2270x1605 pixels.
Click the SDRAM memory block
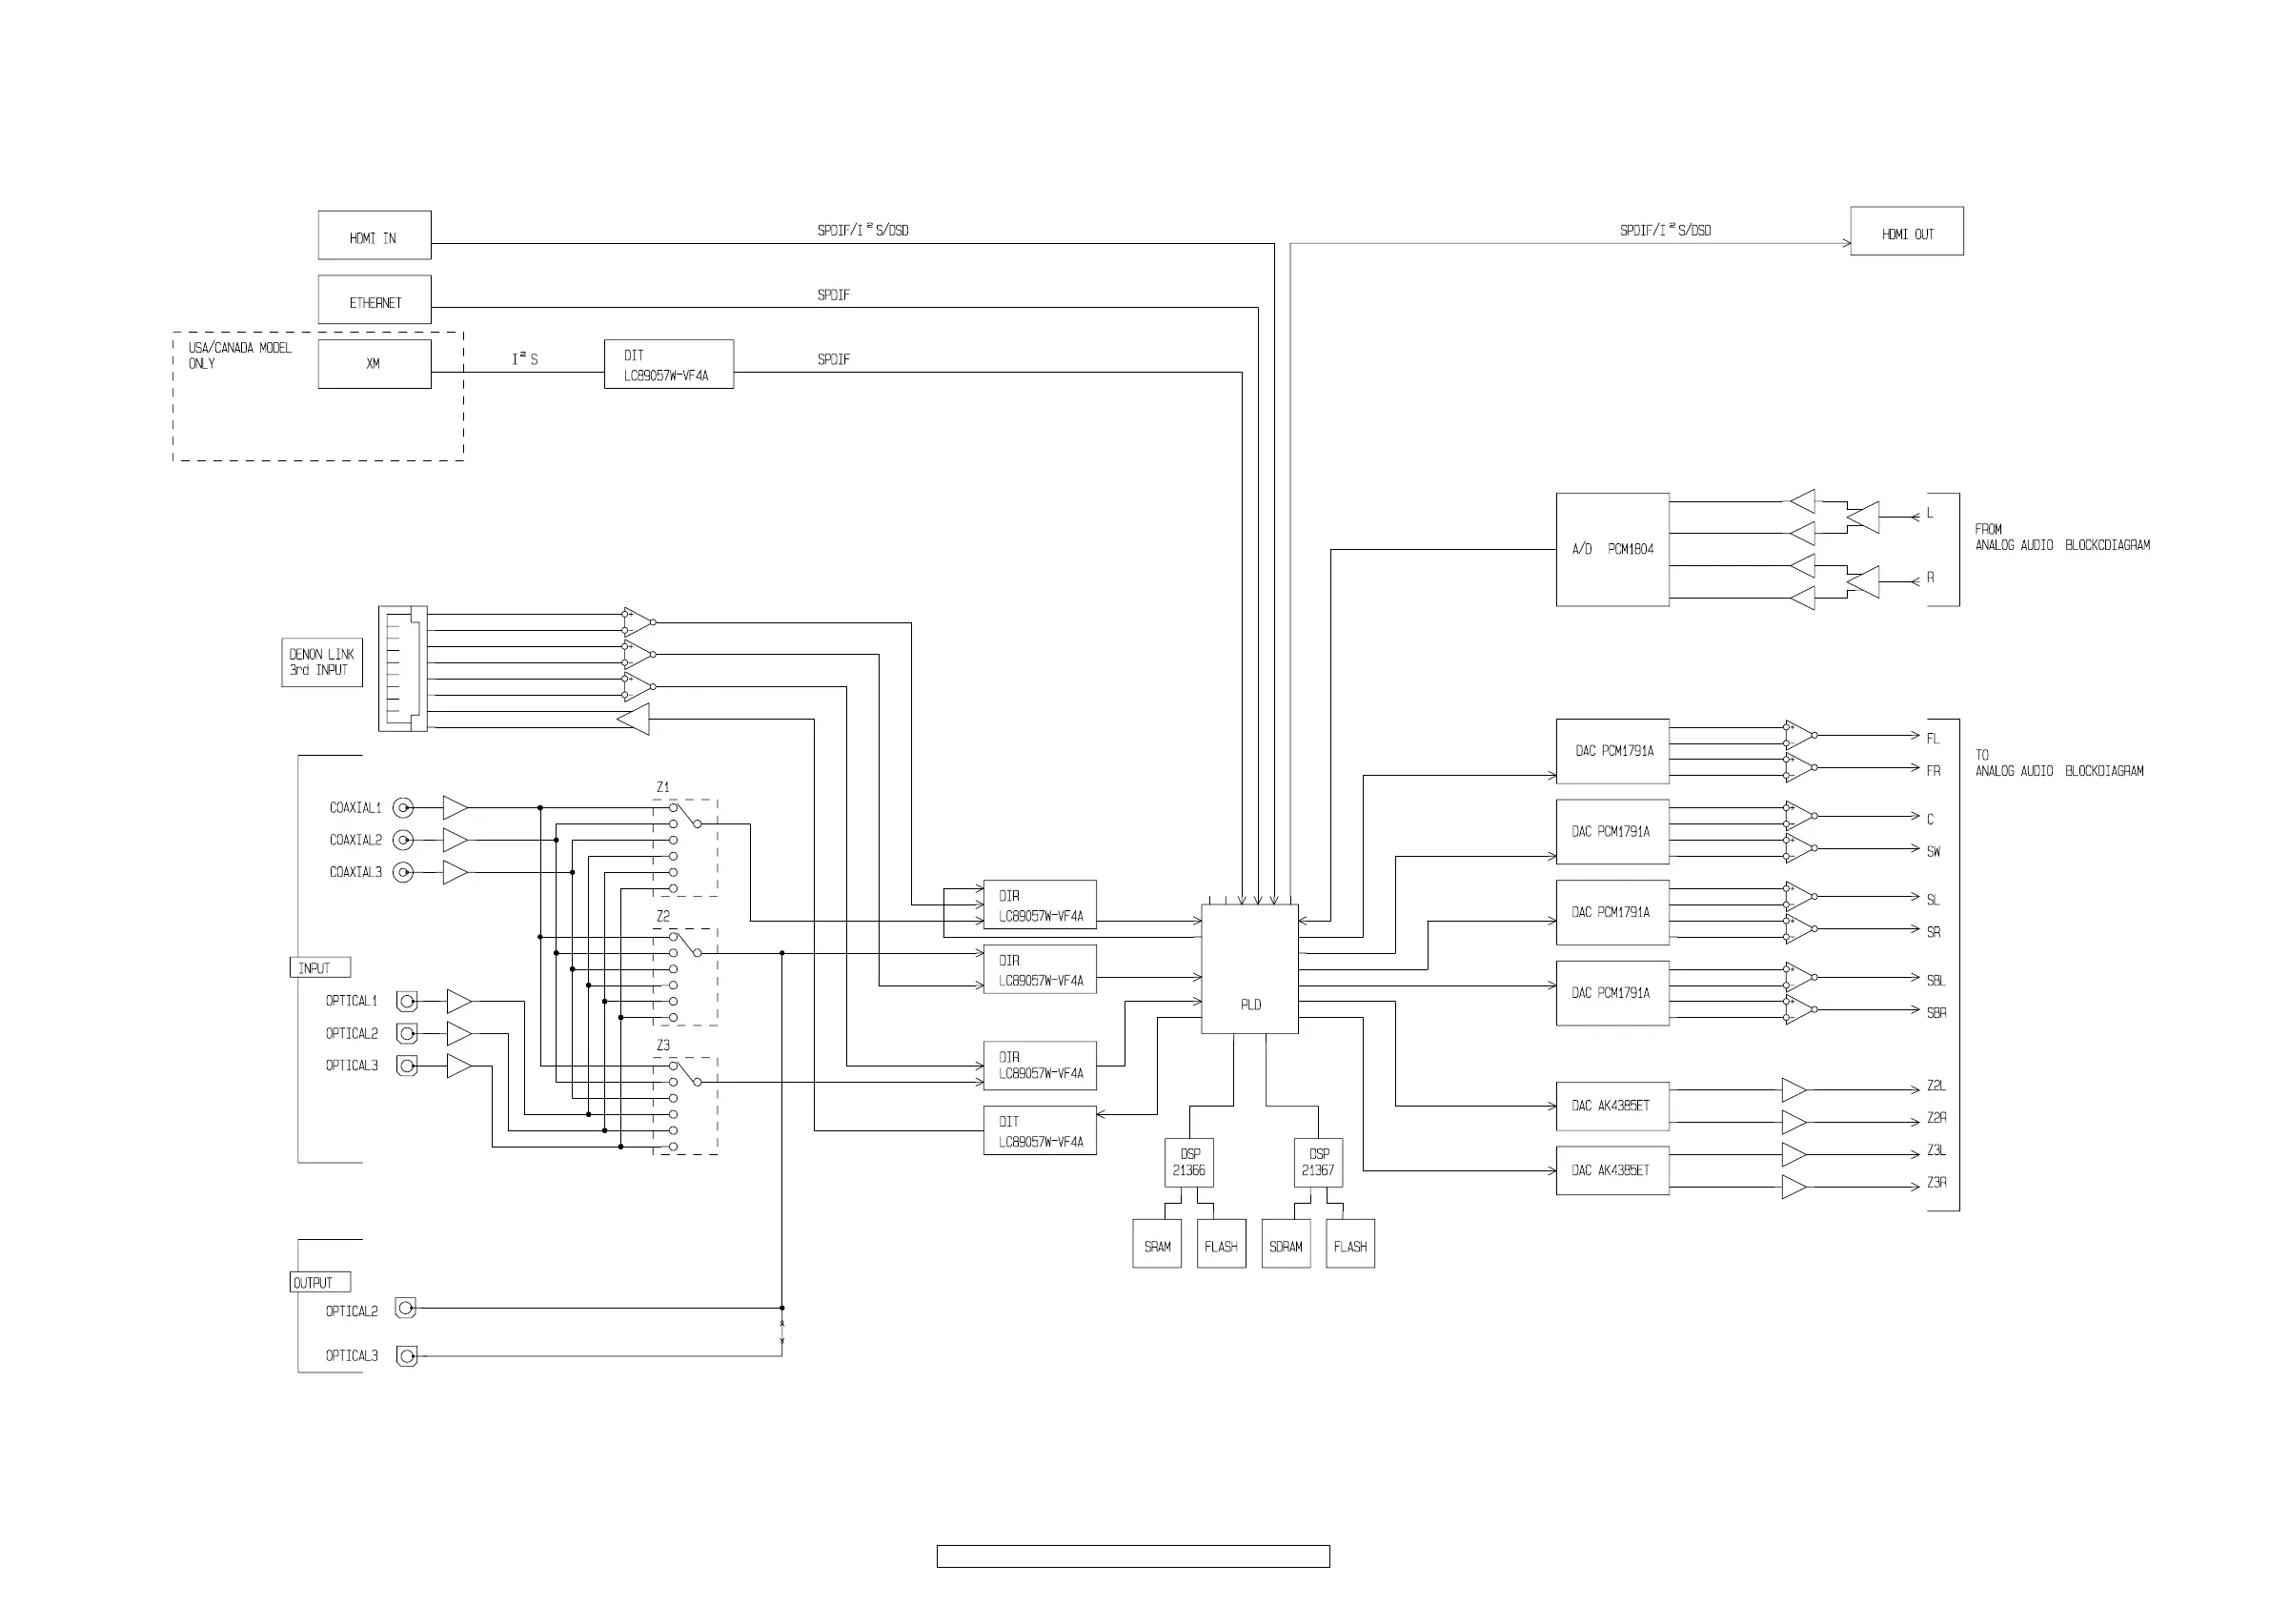click(x=1286, y=1244)
